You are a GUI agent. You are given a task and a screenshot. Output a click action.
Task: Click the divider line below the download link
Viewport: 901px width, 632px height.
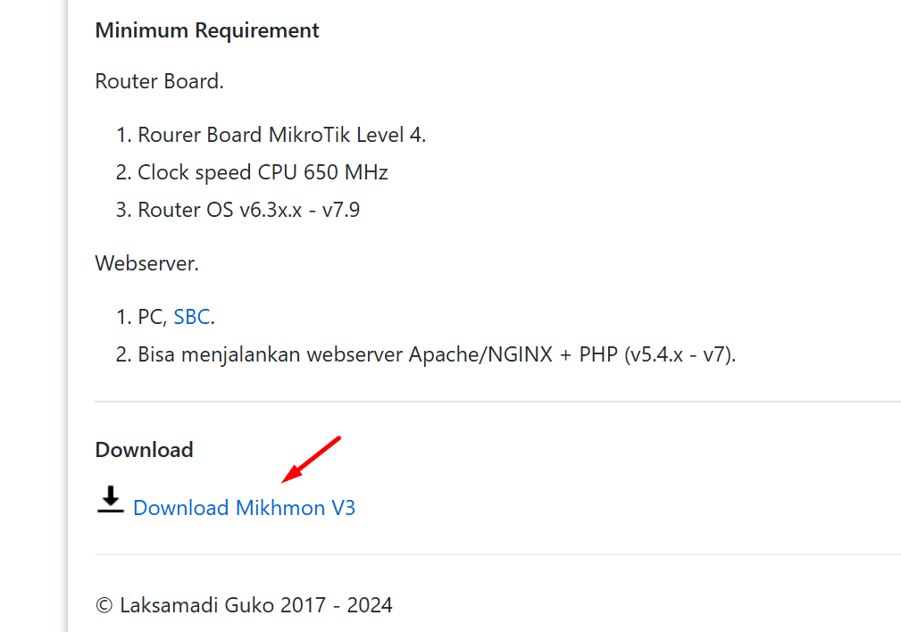[x=497, y=555]
